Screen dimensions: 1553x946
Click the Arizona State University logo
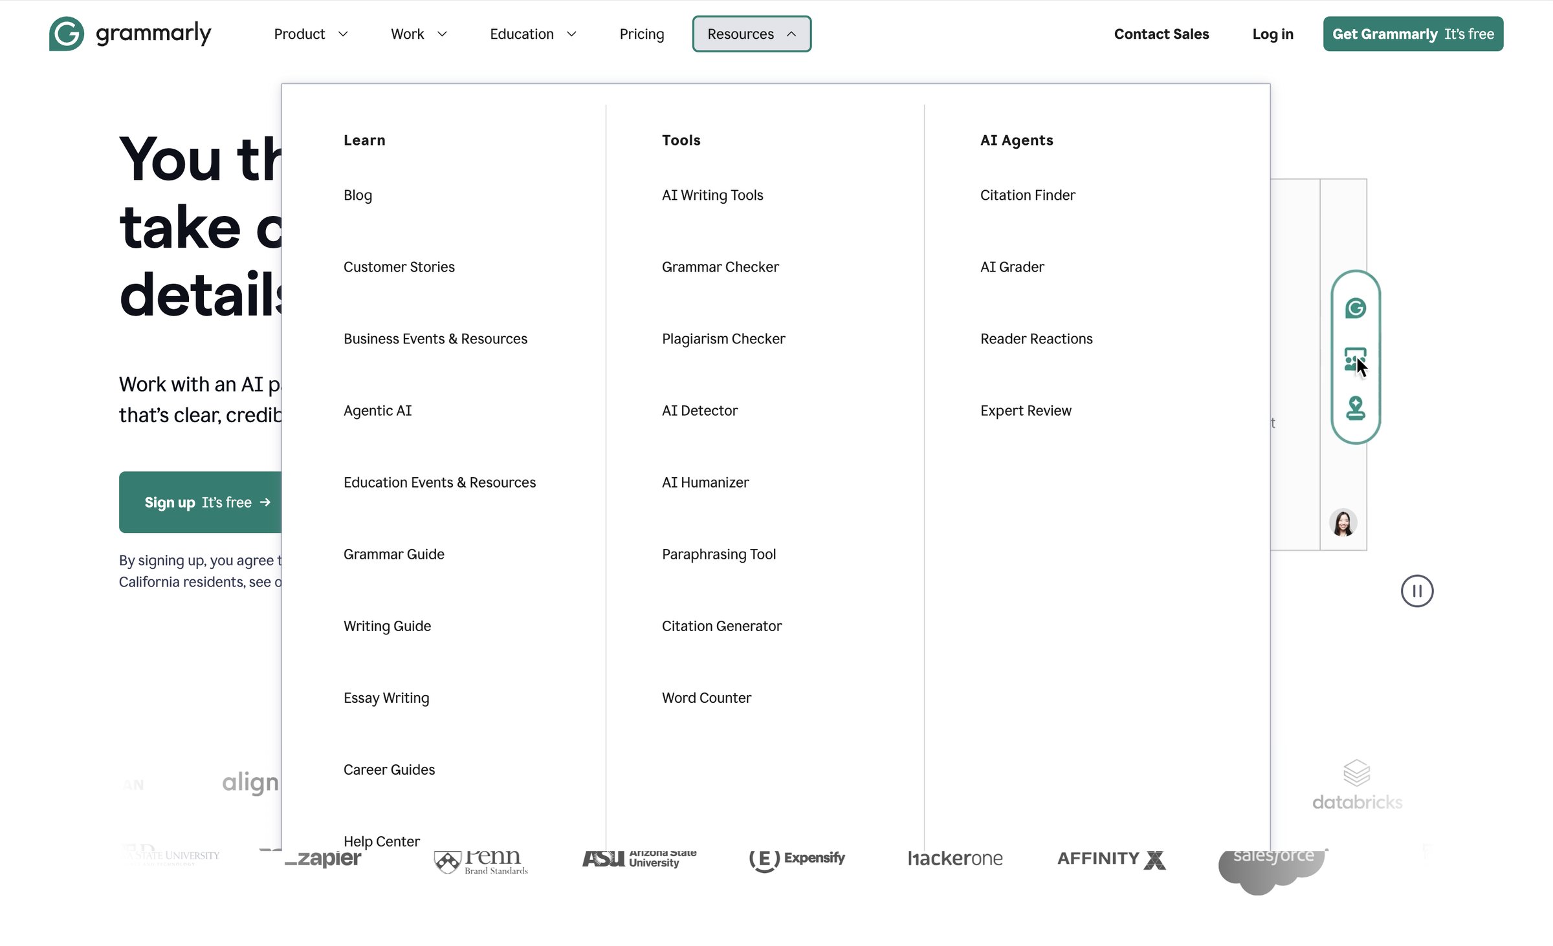639,858
